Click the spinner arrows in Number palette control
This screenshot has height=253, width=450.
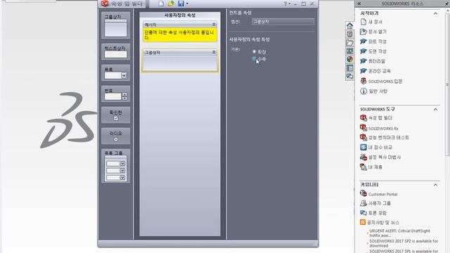click(124, 96)
